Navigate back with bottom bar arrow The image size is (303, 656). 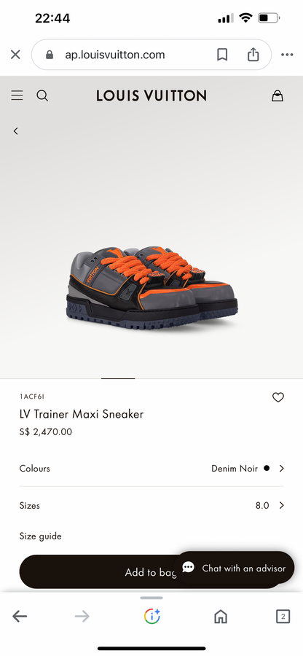(20, 616)
